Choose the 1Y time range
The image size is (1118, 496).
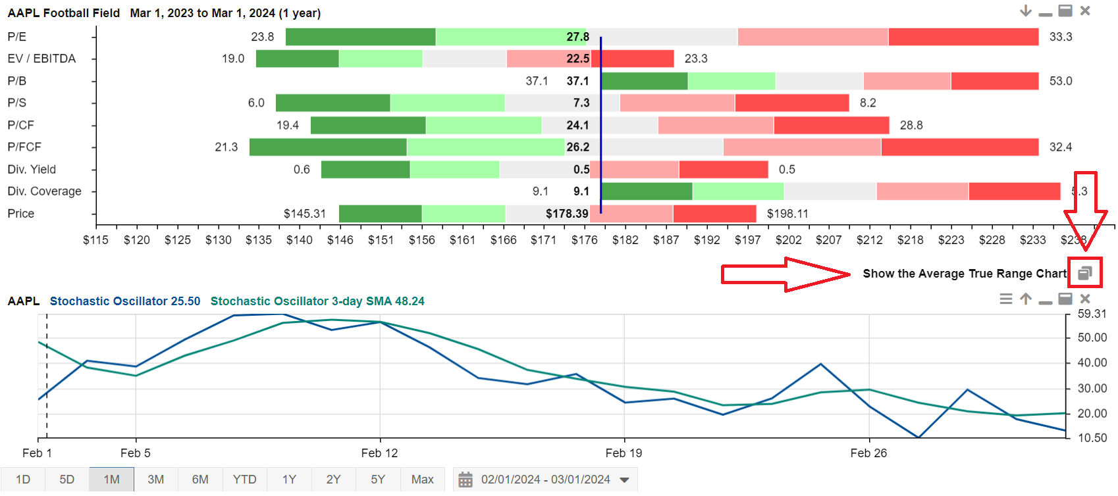[x=289, y=480]
